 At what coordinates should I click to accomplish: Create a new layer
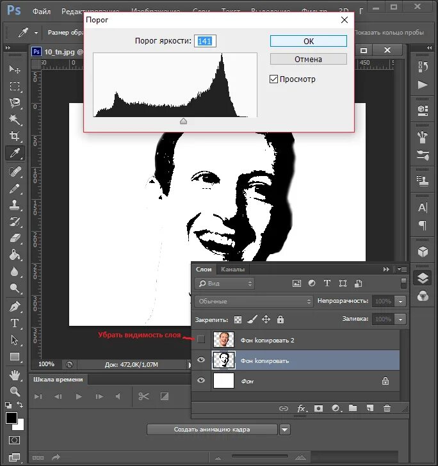click(x=370, y=408)
